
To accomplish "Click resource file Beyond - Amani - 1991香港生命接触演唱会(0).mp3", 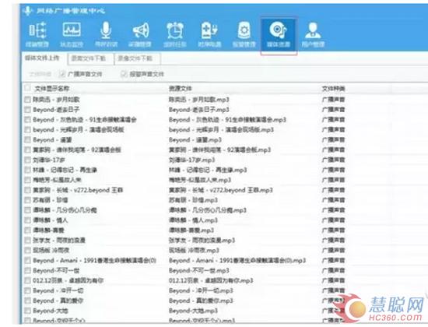I will coord(237,260).
